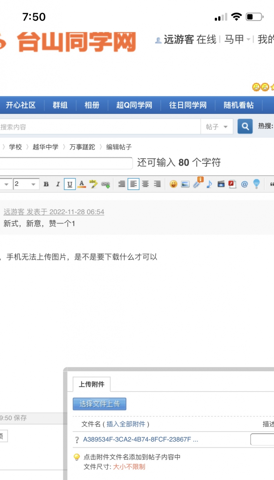Toggle bold formatting in editor toolbar

point(46,184)
